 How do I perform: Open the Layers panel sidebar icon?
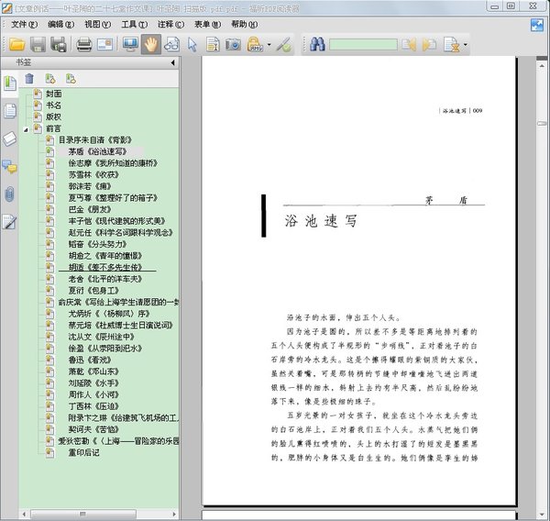click(x=10, y=139)
